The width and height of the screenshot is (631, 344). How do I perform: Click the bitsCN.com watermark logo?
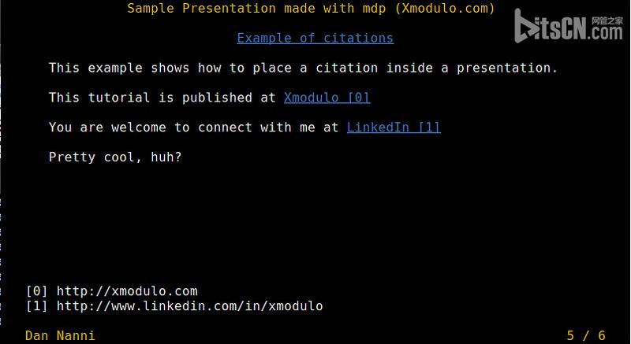(x=569, y=26)
